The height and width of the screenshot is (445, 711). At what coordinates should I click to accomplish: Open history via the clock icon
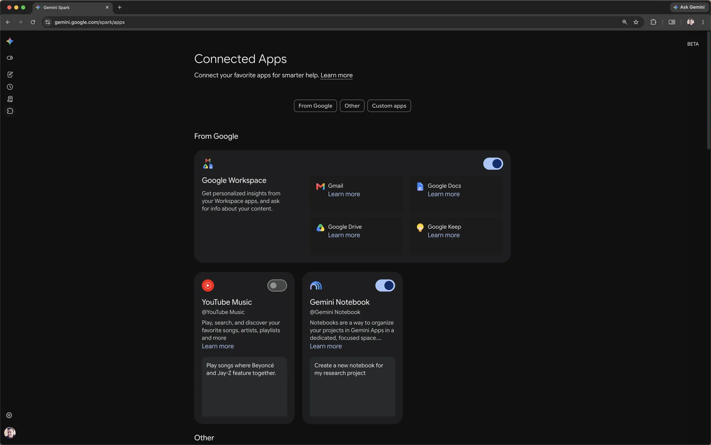(10, 87)
